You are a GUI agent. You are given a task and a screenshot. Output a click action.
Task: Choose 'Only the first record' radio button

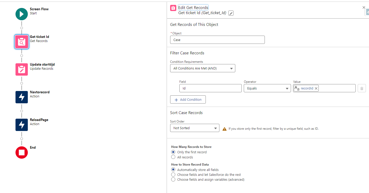(x=173, y=152)
